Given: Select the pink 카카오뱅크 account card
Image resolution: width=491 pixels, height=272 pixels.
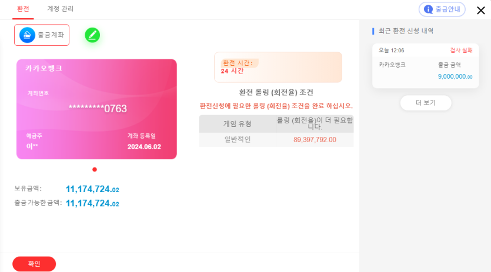Looking at the screenshot, I should pos(96,109).
